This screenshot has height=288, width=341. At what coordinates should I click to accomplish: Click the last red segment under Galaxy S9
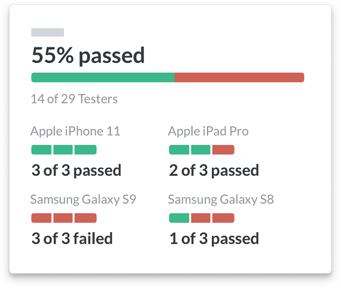(x=86, y=218)
